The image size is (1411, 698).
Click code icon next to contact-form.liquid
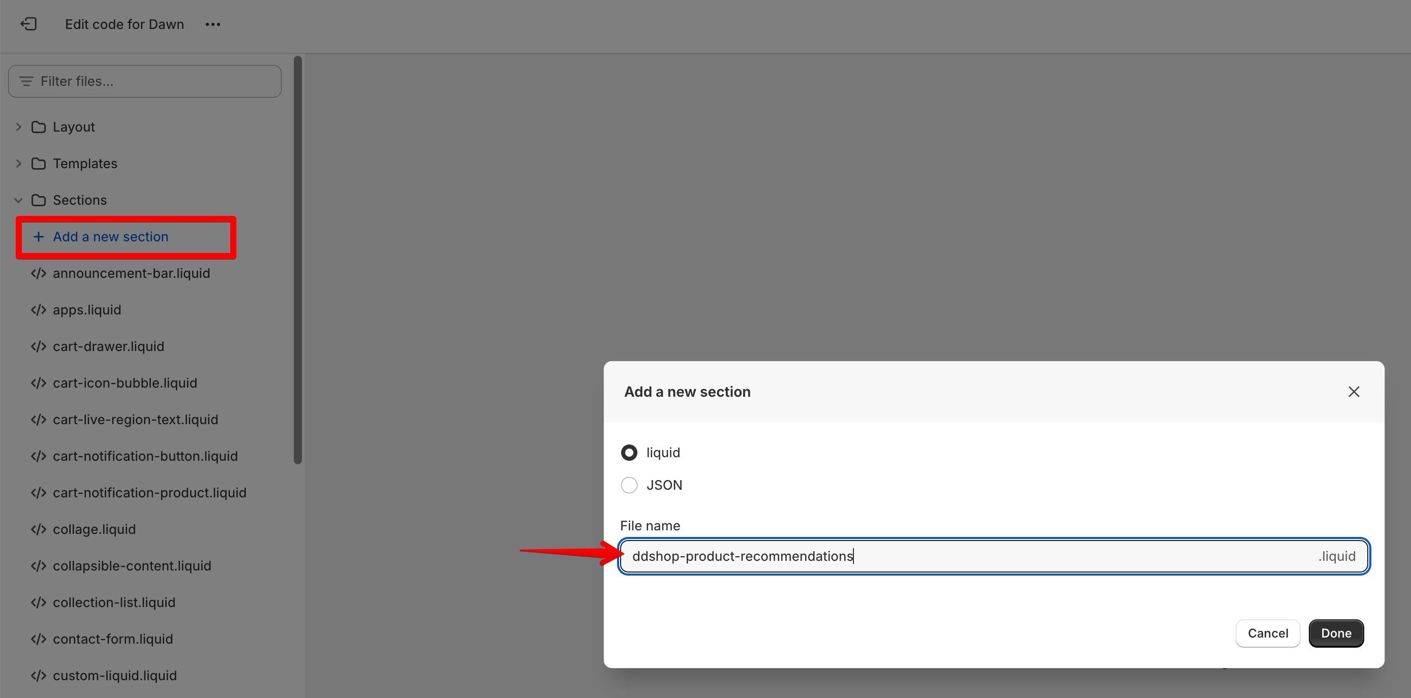point(38,639)
